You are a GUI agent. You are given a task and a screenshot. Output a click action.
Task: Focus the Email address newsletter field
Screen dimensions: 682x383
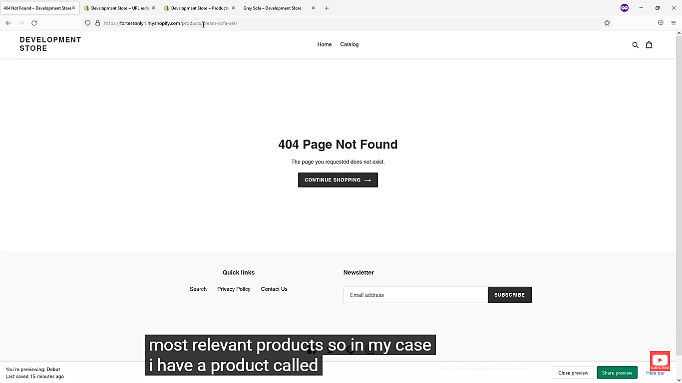point(415,295)
